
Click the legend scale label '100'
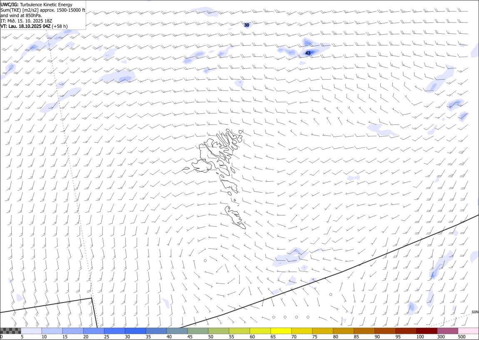pos(420,337)
